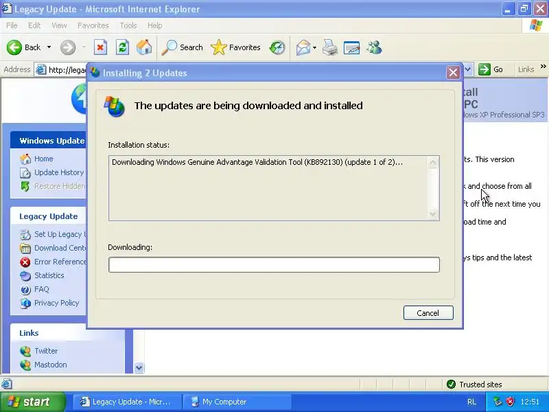This screenshot has width=549, height=412.
Task: Click the Downloading progress bar
Action: (x=274, y=264)
